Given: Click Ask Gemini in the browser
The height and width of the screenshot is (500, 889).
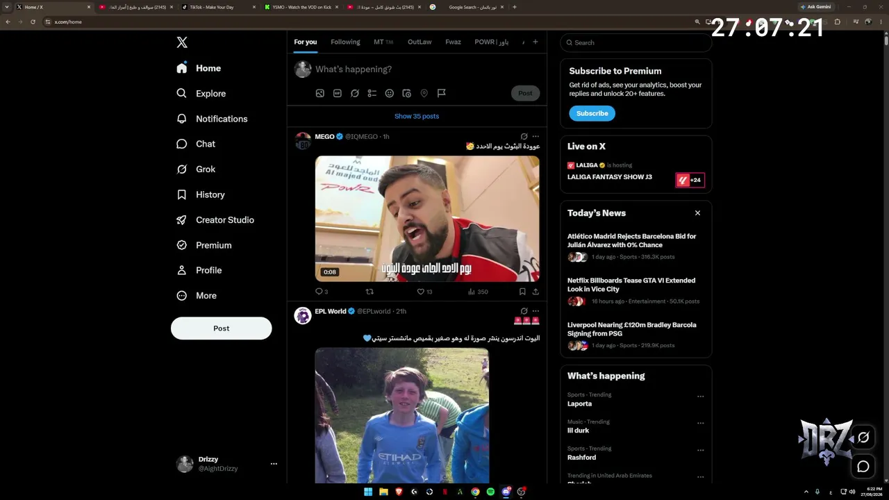Looking at the screenshot, I should [815, 7].
